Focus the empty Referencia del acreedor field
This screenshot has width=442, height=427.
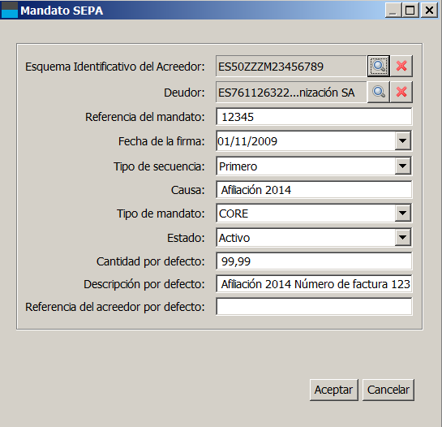[314, 307]
